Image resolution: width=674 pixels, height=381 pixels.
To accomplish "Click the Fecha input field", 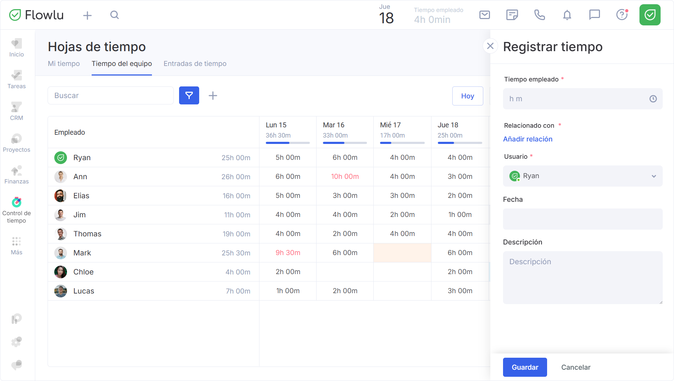I will point(583,219).
